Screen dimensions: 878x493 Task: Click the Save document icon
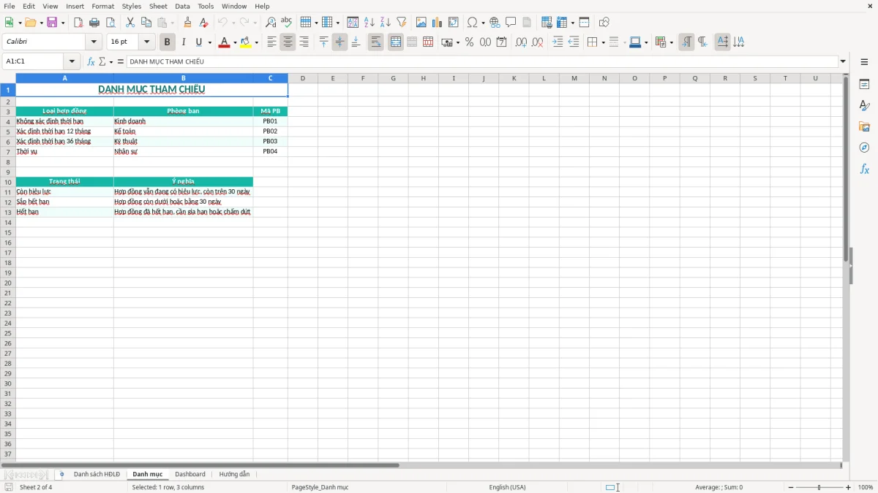coord(52,23)
